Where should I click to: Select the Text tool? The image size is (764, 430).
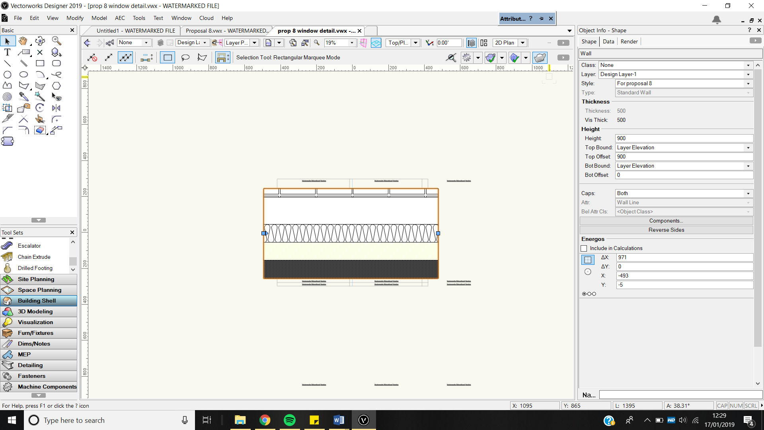click(x=7, y=52)
